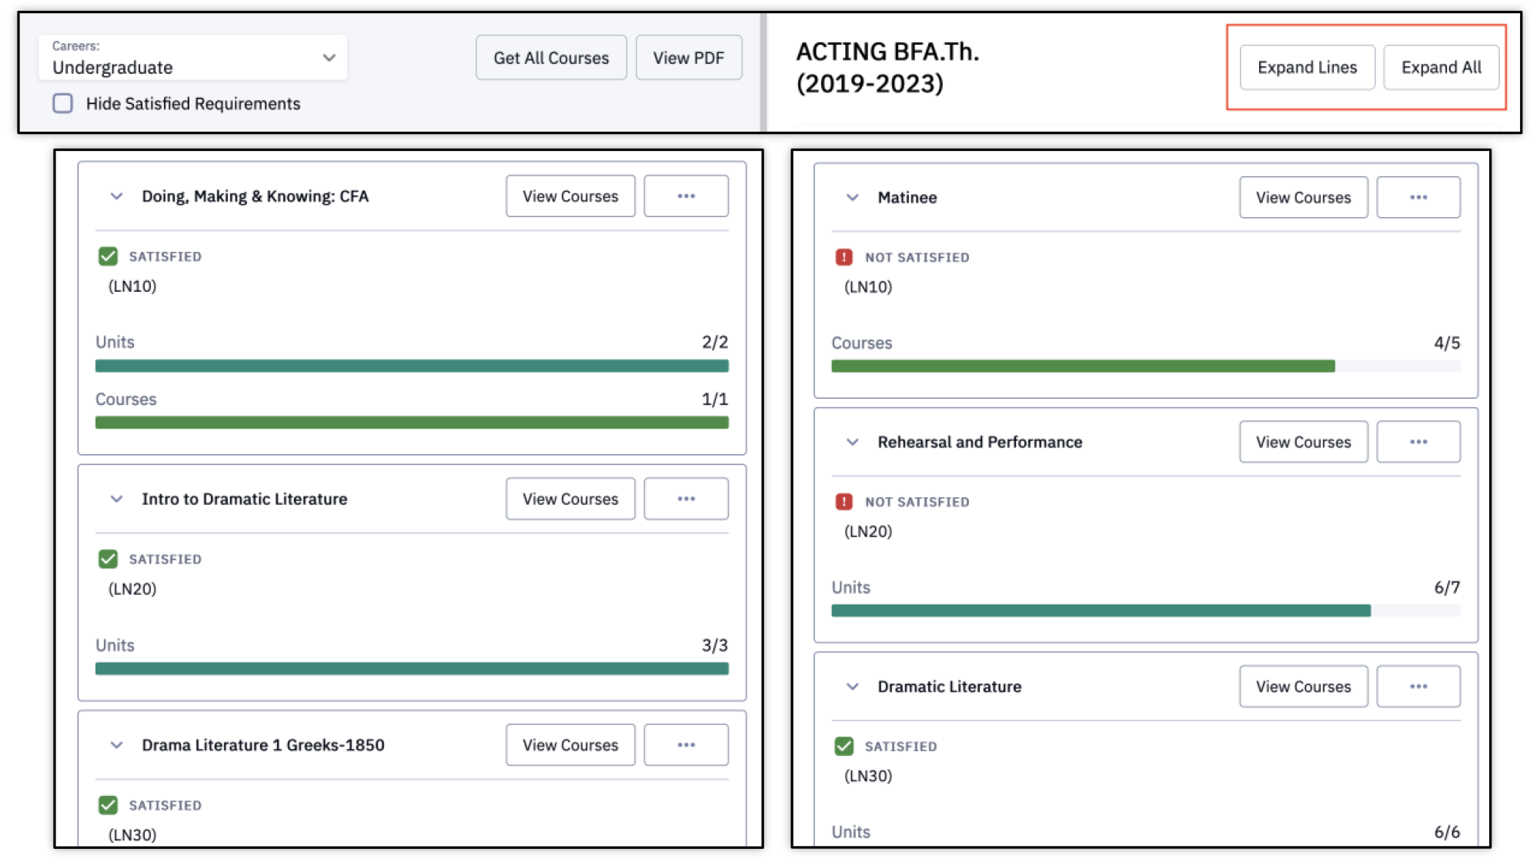Enable Hide Satisfied Requirements checkbox

pos(63,103)
